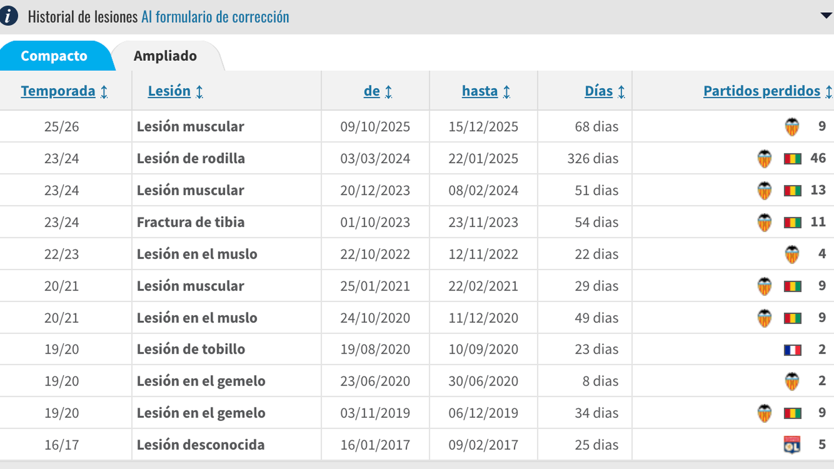834x469 pixels.
Task: Click the info icon next to Historial de lesiones
Action: [8, 17]
